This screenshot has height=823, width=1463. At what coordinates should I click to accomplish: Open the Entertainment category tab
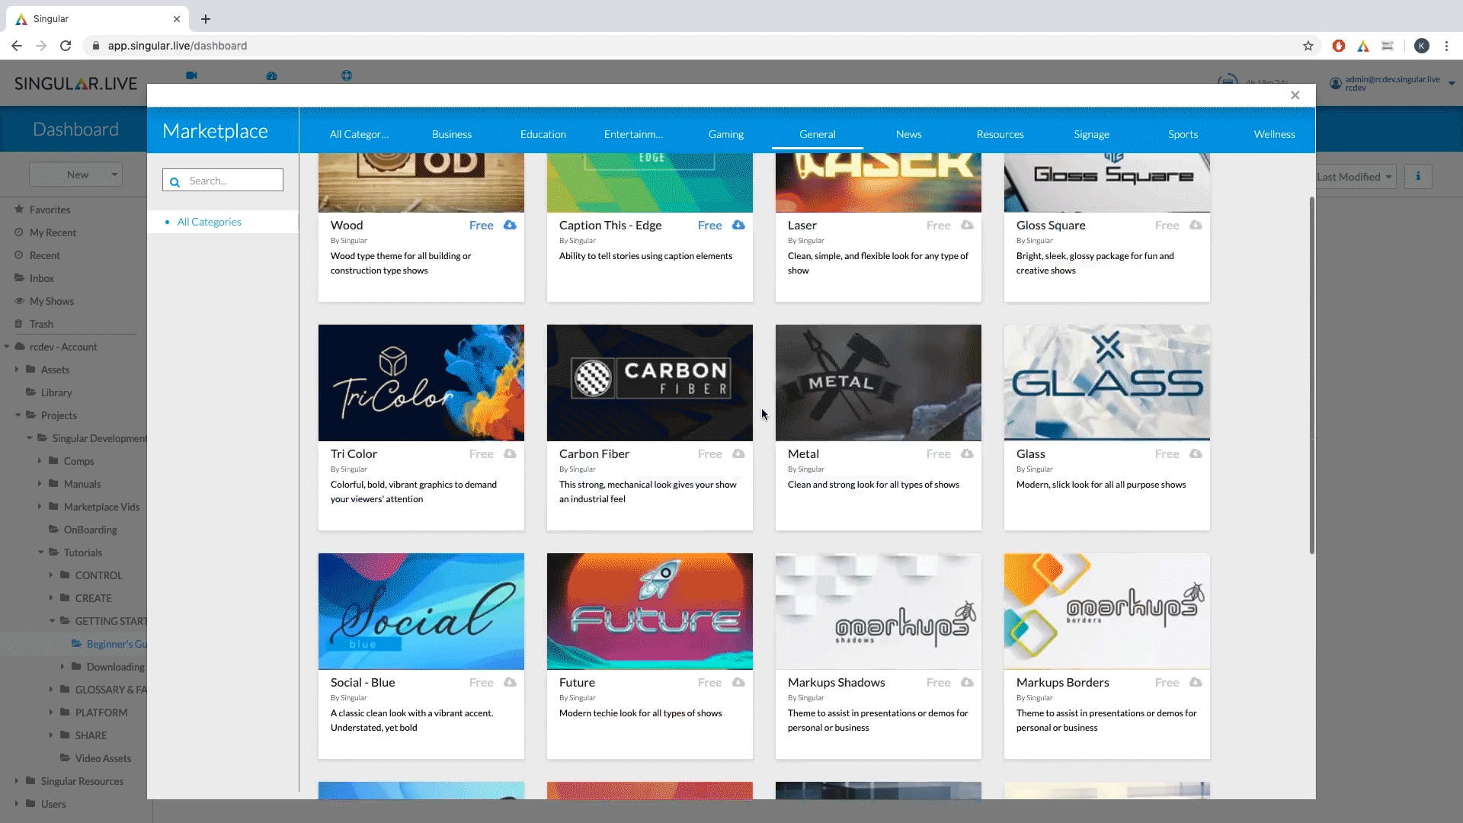633,134
